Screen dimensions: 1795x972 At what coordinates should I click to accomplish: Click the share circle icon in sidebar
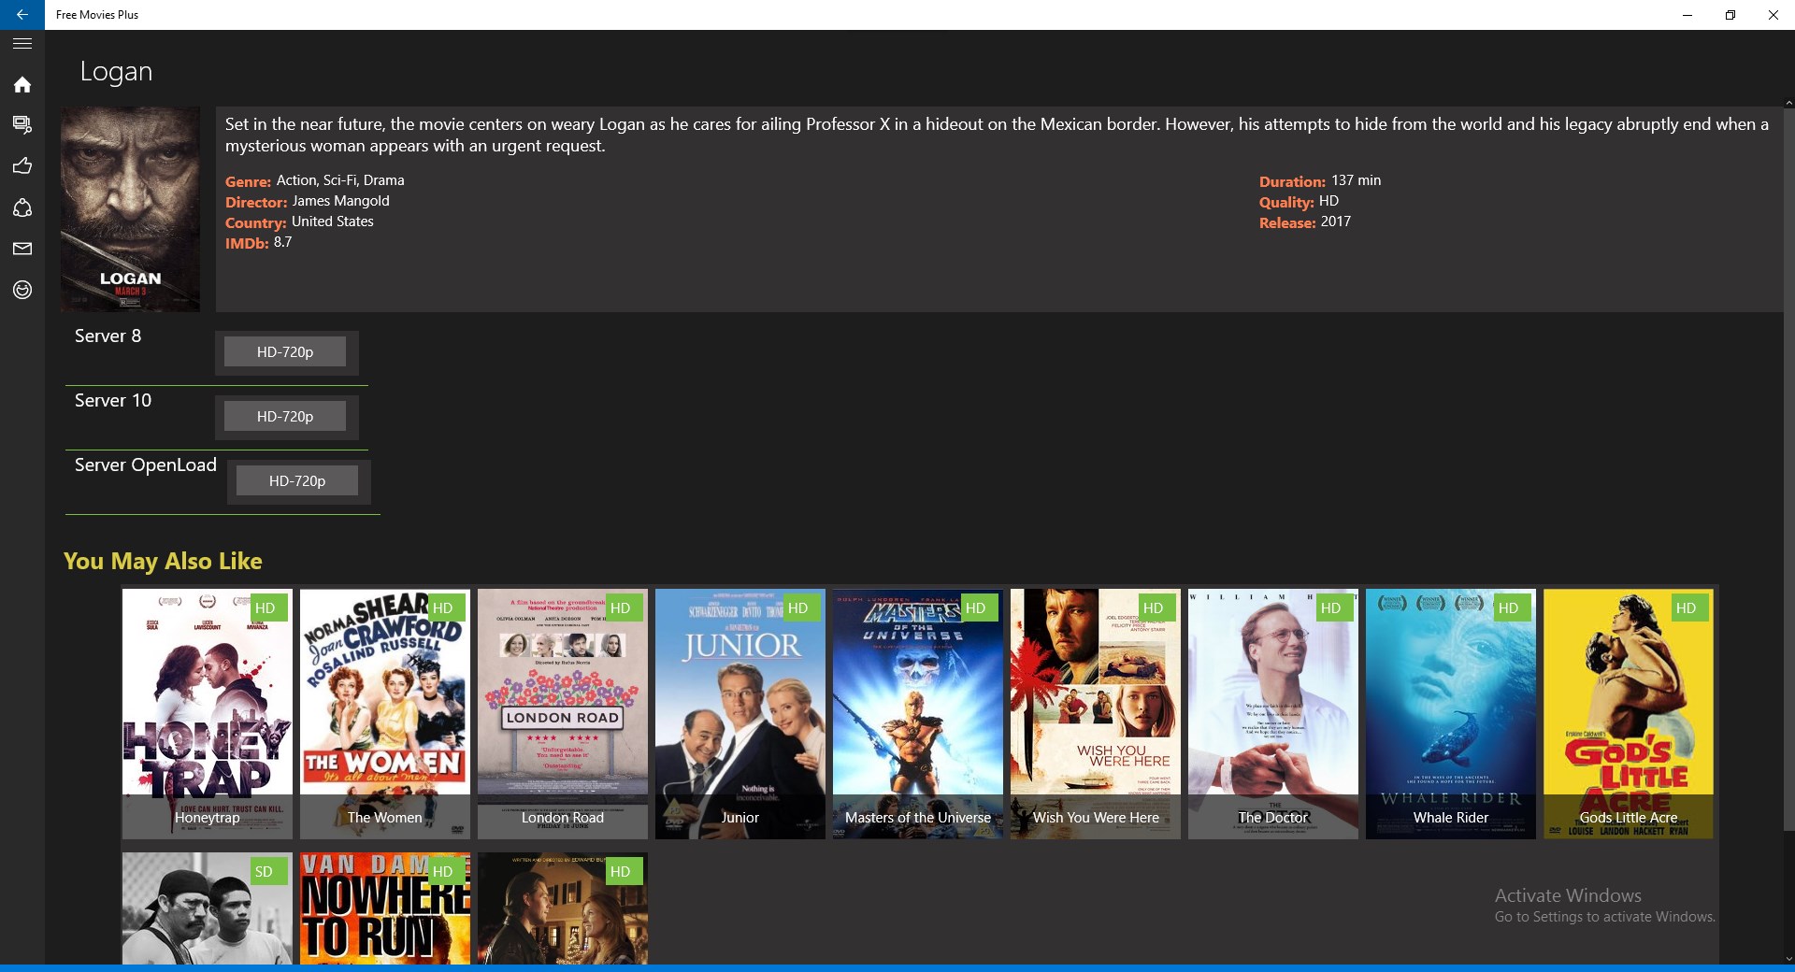[x=22, y=207]
